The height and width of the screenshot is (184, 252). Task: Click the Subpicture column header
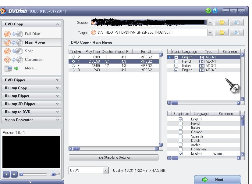pos(181,114)
